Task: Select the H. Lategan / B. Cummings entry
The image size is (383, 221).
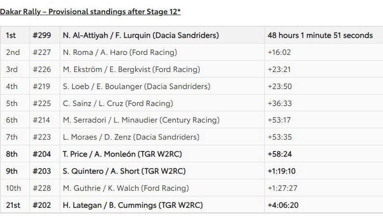Action: coord(133,205)
